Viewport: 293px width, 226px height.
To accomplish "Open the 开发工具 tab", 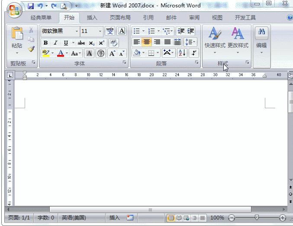I will [245, 18].
